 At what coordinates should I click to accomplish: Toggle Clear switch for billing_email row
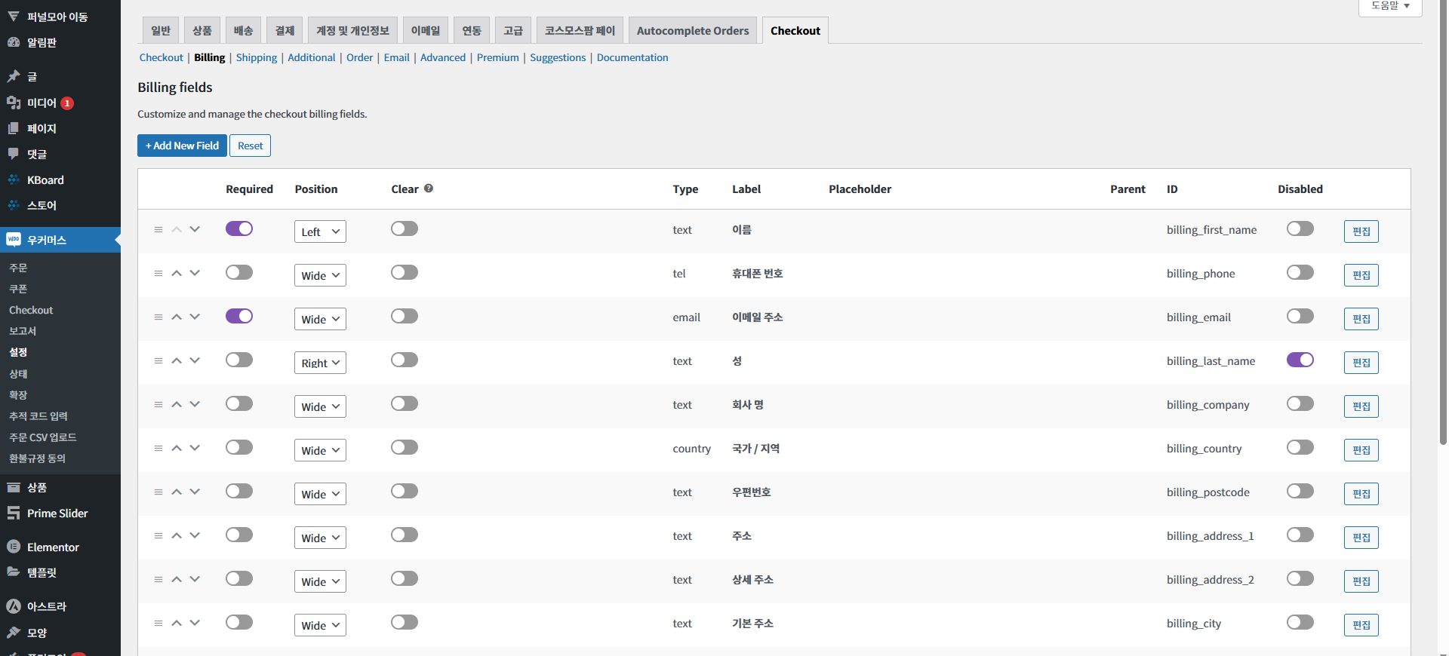coord(405,316)
